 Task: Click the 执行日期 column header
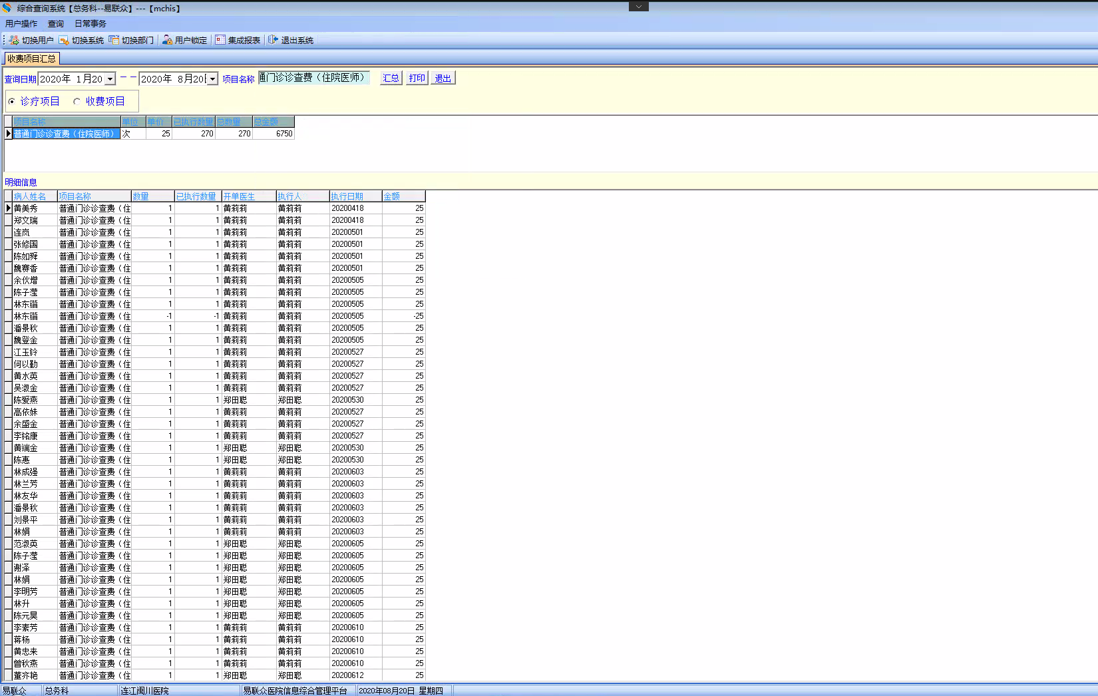click(355, 196)
